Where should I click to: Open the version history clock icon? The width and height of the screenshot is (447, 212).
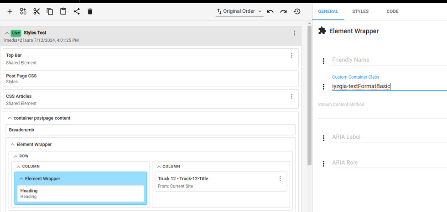point(297,11)
